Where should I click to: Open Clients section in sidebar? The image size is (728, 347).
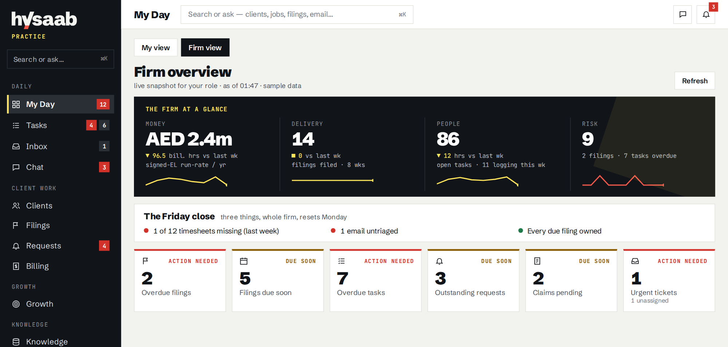(60, 206)
